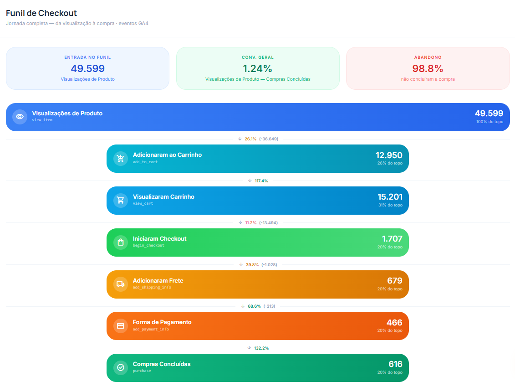The height and width of the screenshot is (387, 515).
Task: Select the Visualizações de Produto funnel bar
Action: click(x=258, y=117)
